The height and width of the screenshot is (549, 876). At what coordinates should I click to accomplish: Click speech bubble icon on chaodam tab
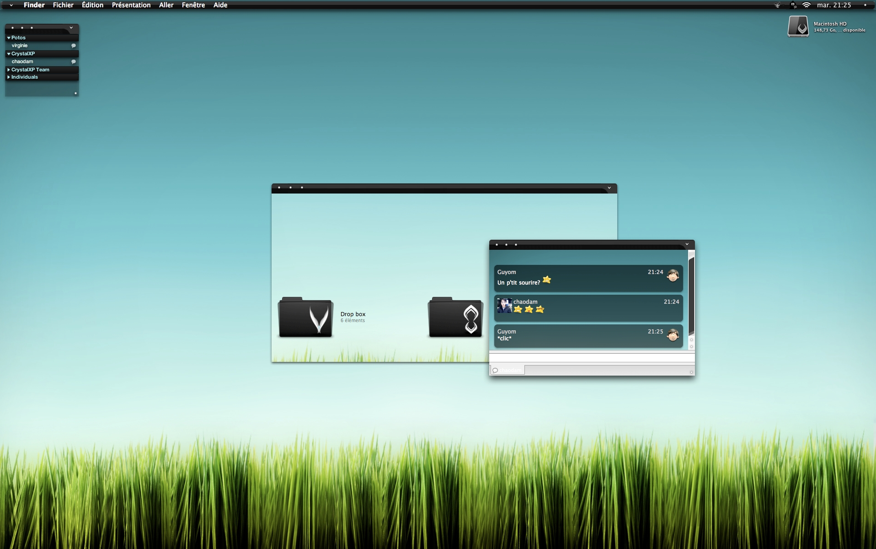point(495,371)
